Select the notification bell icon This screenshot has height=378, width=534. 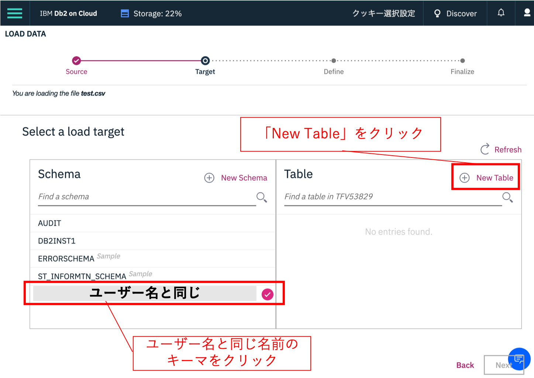(x=500, y=13)
